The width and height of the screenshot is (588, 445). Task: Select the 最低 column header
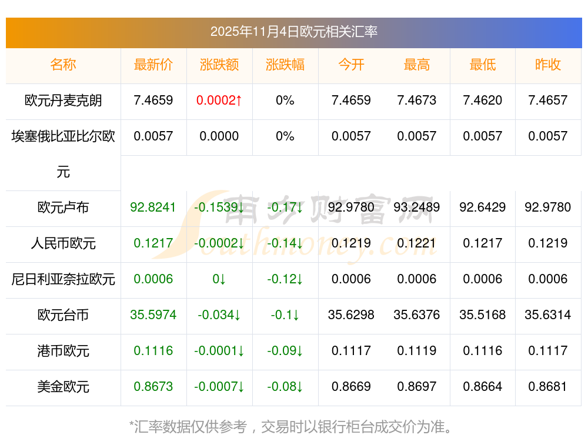point(483,65)
